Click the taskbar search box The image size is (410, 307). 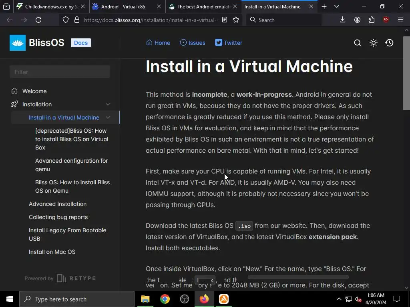(x=76, y=299)
